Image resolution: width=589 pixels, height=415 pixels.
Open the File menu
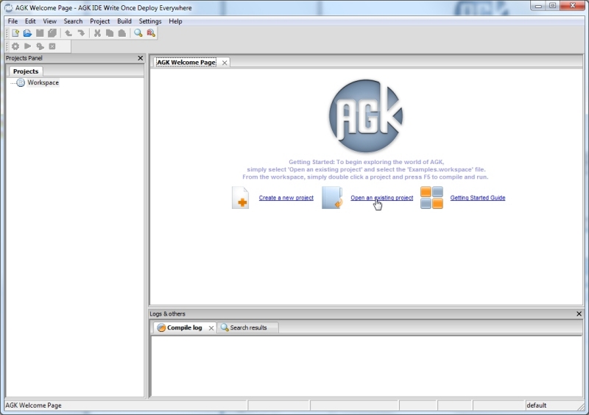click(x=13, y=21)
